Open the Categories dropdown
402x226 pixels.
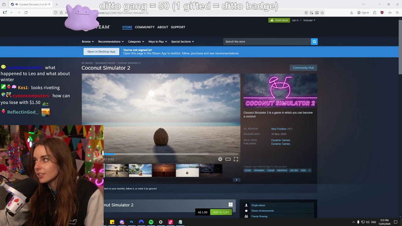(x=136, y=41)
